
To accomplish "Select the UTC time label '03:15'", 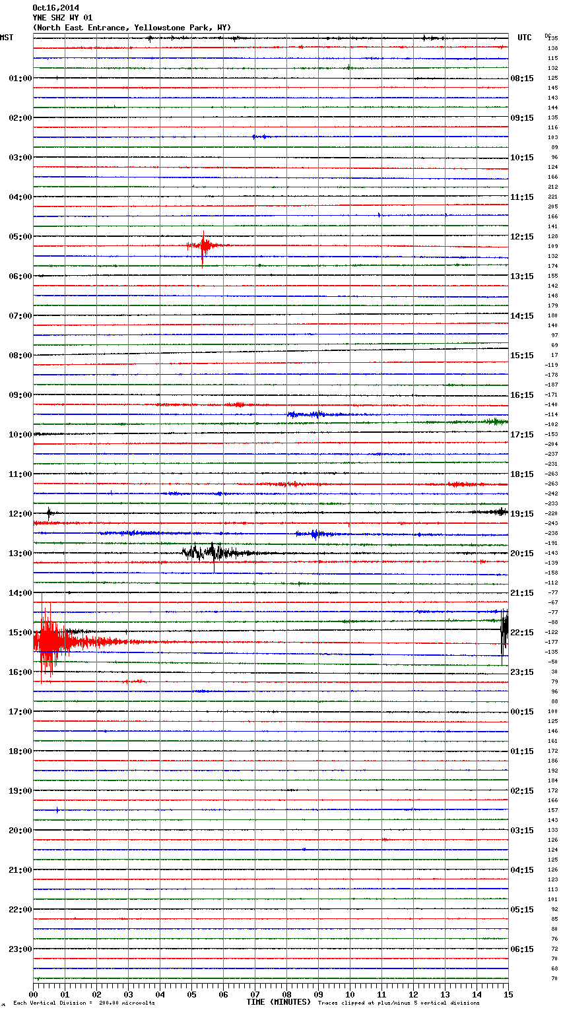I will tap(522, 831).
